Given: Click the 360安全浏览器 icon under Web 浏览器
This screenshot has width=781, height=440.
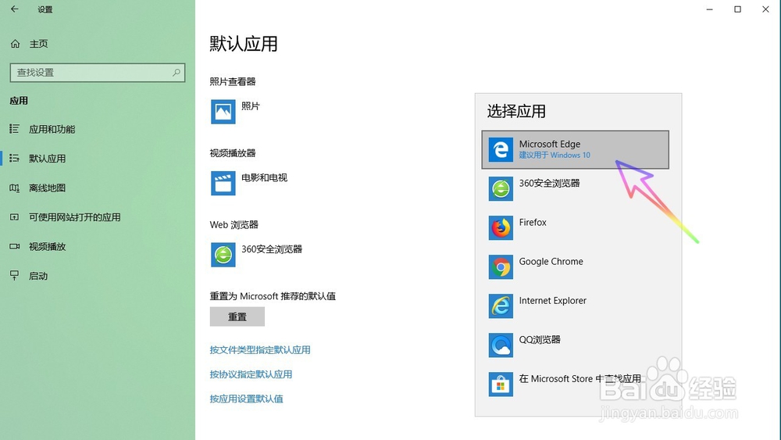Looking at the screenshot, I should [x=223, y=255].
